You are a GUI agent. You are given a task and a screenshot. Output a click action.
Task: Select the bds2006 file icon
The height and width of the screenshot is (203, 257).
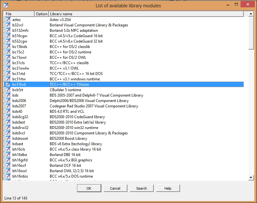[x=8, y=101]
